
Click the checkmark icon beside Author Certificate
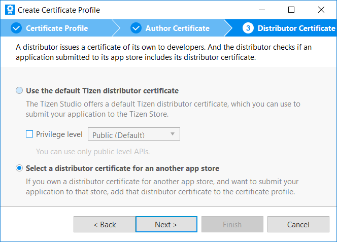tap(136, 28)
